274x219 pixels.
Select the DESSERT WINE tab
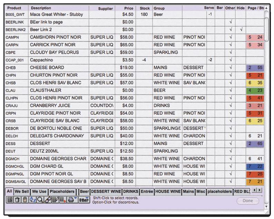pos(106,191)
